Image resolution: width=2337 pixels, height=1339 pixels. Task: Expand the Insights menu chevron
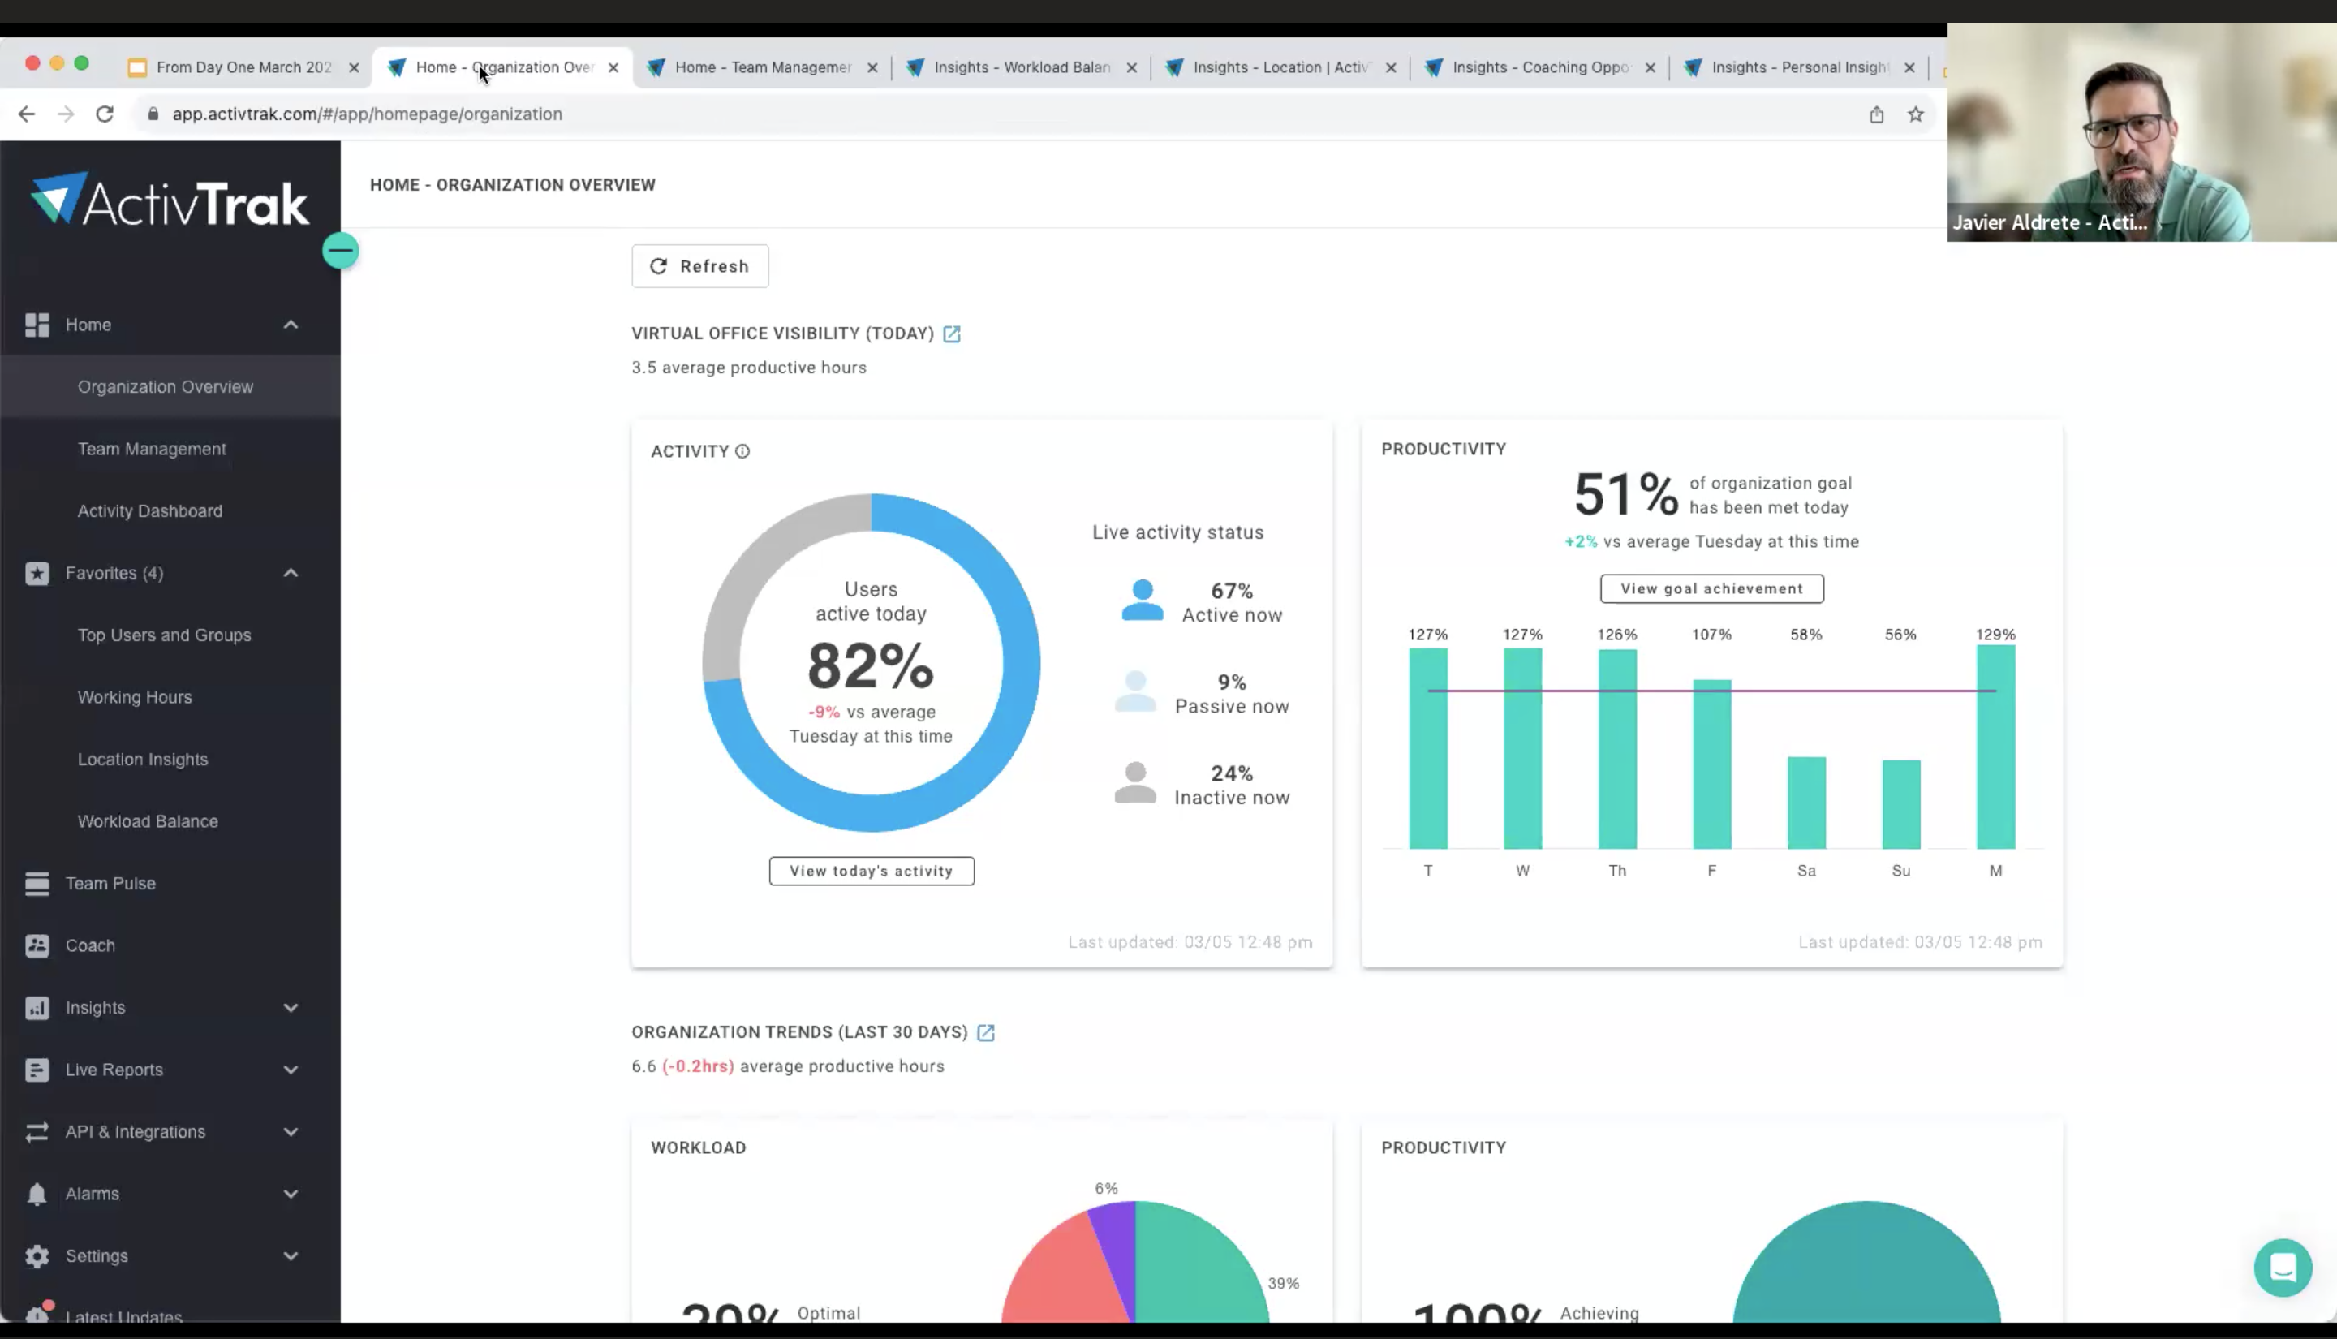(291, 1008)
